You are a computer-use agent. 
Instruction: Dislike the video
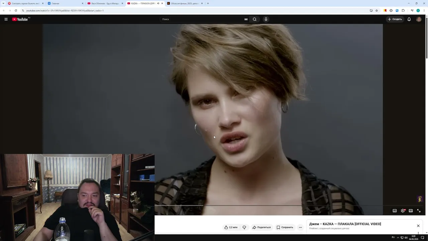(x=244, y=227)
